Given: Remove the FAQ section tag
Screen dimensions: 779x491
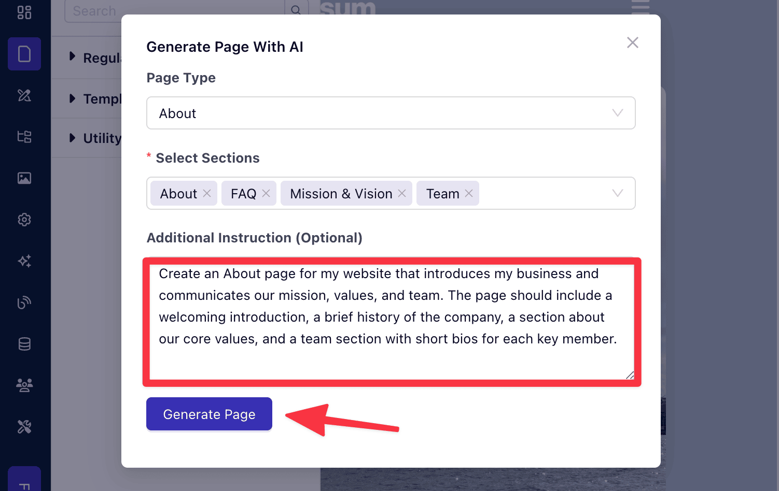Looking at the screenshot, I should pos(266,193).
